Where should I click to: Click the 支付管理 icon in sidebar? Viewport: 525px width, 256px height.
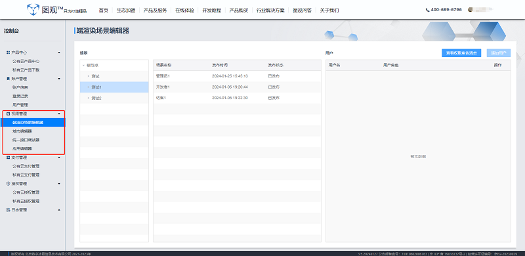coord(8,158)
